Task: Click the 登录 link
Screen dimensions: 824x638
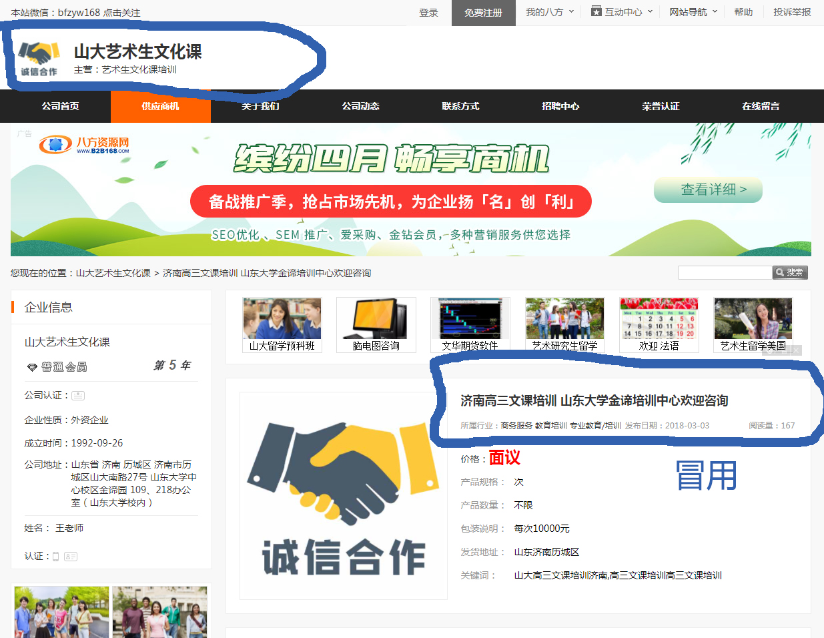Action: point(429,13)
